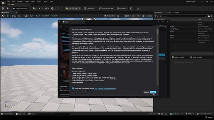Click the console command input field
The height and width of the screenshot is (120, 214).
53,114
